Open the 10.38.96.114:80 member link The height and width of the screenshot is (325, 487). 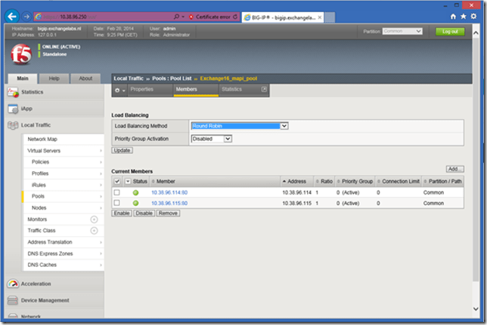click(x=169, y=193)
